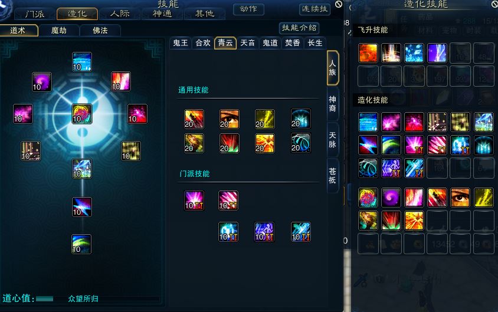The height and width of the screenshot is (312, 498).
Task: Click the green wave skill at tree bottom
Action: point(81,244)
